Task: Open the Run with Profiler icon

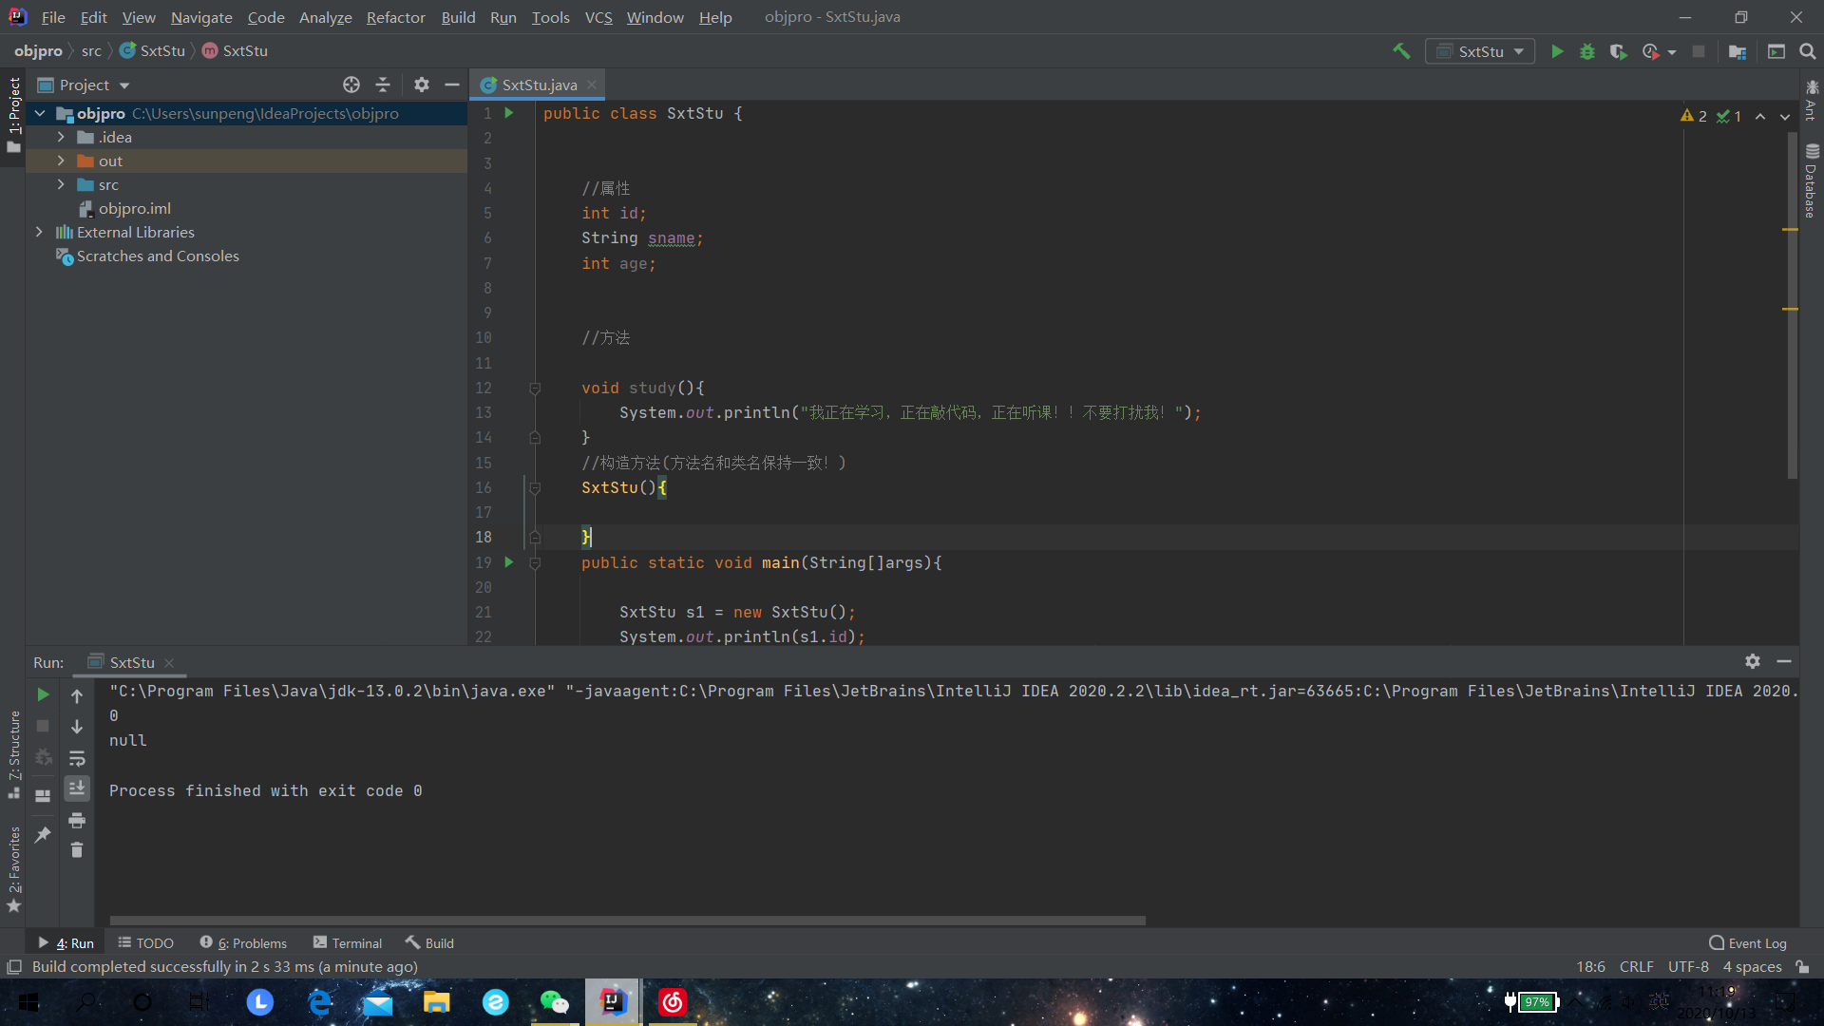Action: pos(1651,51)
